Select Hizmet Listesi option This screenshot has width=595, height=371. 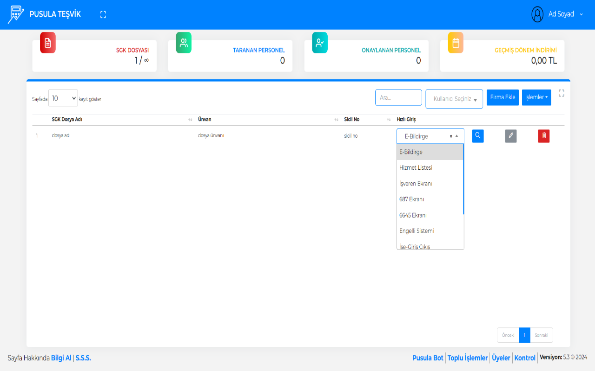click(430, 168)
